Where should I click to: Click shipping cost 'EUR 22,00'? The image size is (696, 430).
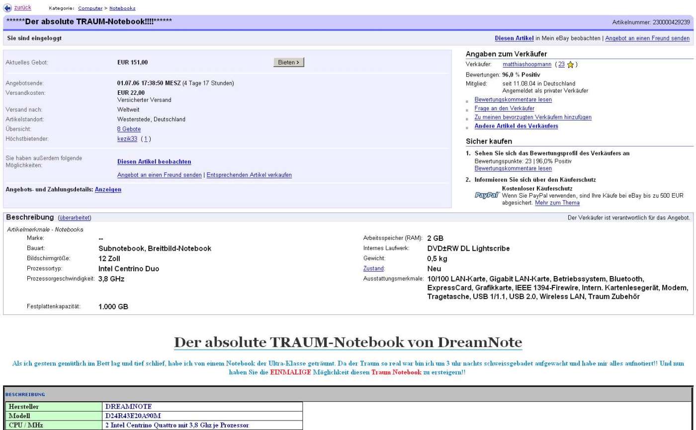coord(131,92)
